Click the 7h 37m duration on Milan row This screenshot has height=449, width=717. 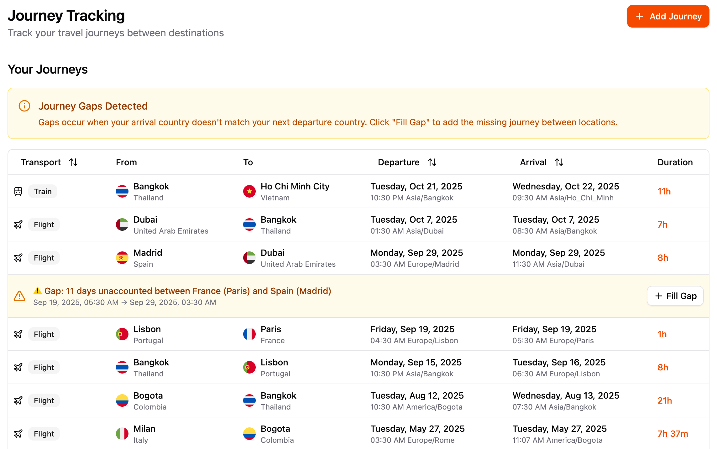pyautogui.click(x=673, y=434)
